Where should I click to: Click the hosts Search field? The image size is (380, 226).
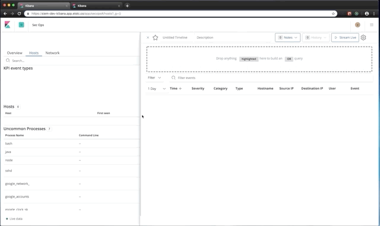click(x=72, y=61)
